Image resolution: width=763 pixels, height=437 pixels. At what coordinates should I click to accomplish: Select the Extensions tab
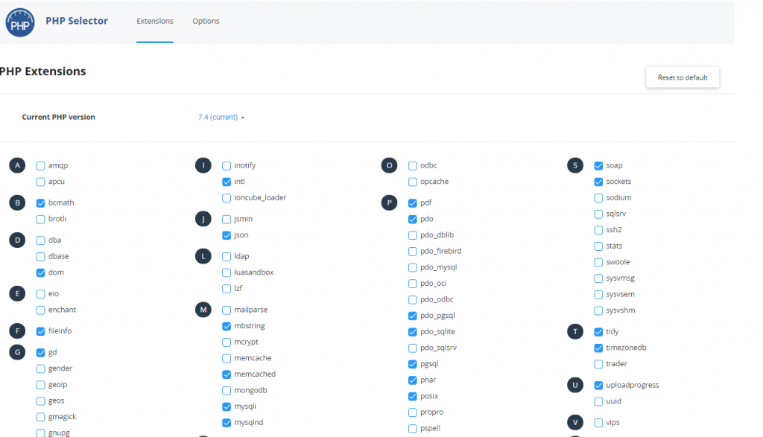154,21
